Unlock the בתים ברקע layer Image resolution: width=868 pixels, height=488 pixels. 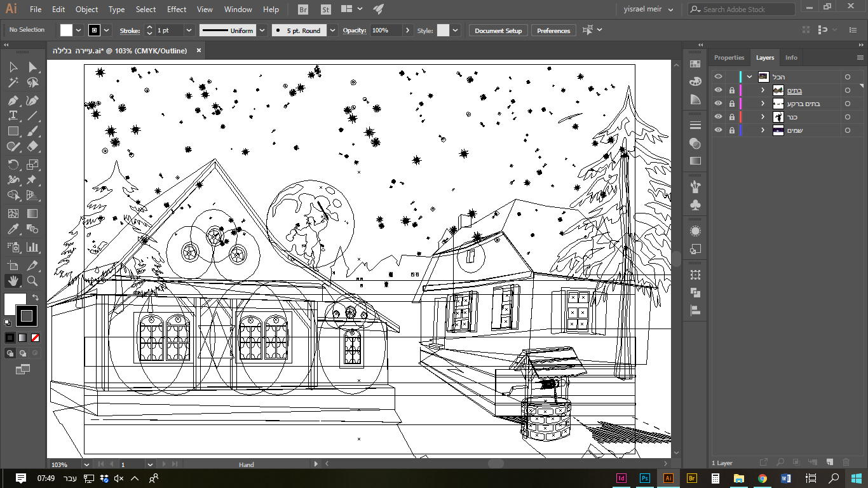(732, 104)
